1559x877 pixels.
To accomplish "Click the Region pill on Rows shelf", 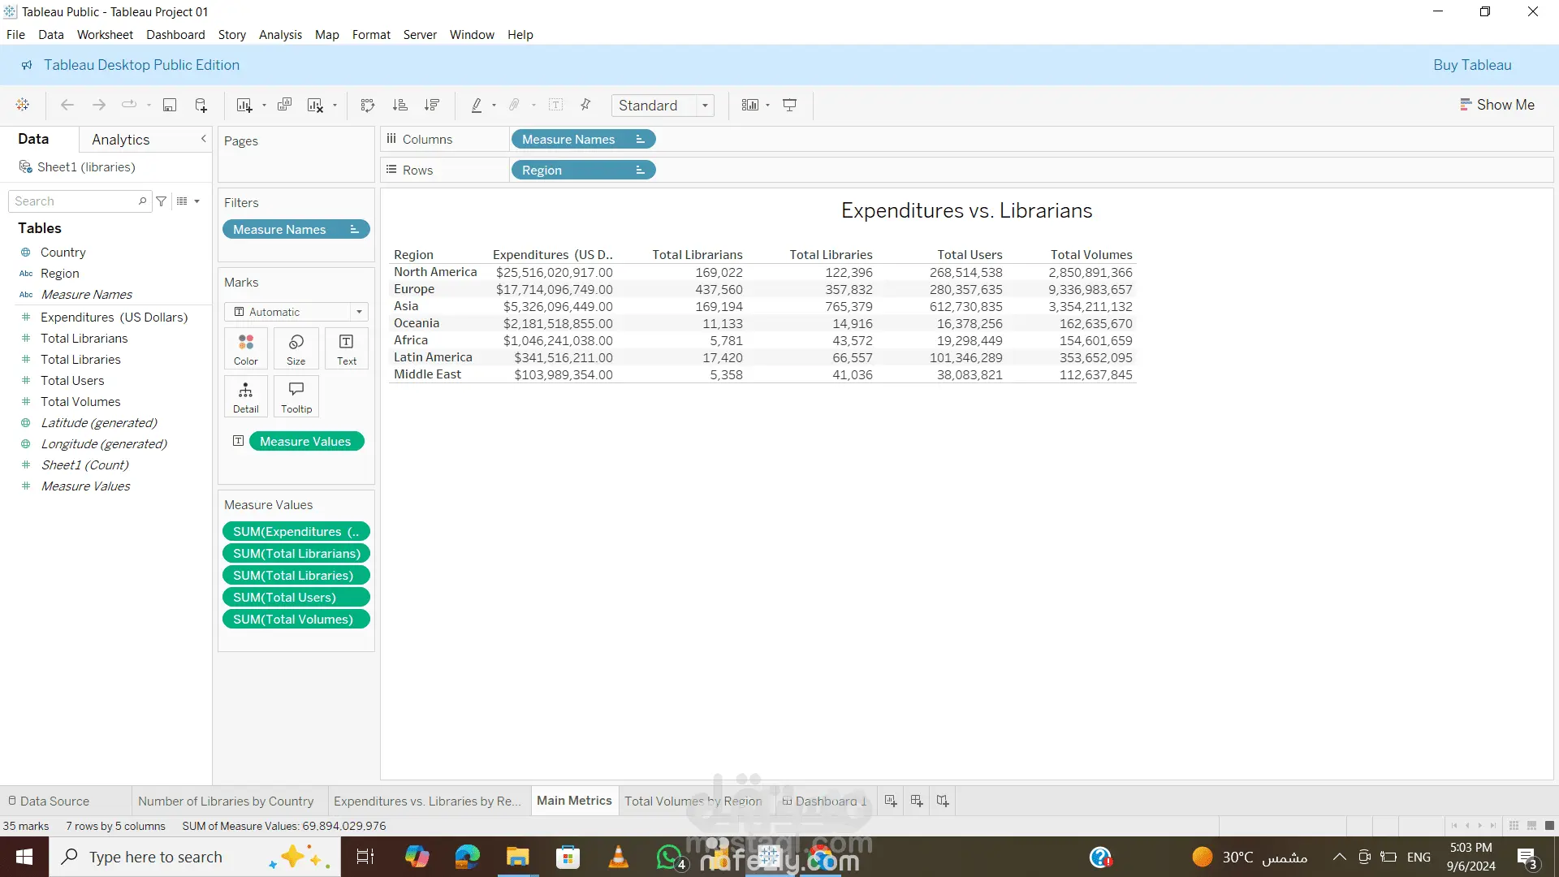I will tap(583, 171).
